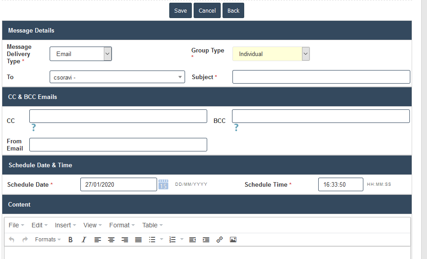The height and width of the screenshot is (259, 427).
Task: Expand the Group Type dropdown
Action: point(271,54)
